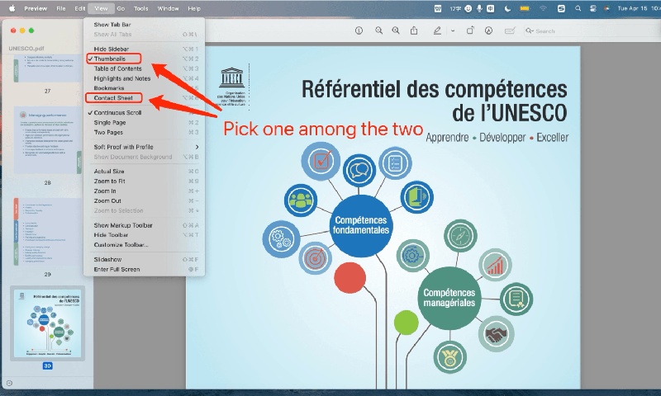The width and height of the screenshot is (661, 396).
Task: Select Two Pages display mode
Action: tap(144, 132)
